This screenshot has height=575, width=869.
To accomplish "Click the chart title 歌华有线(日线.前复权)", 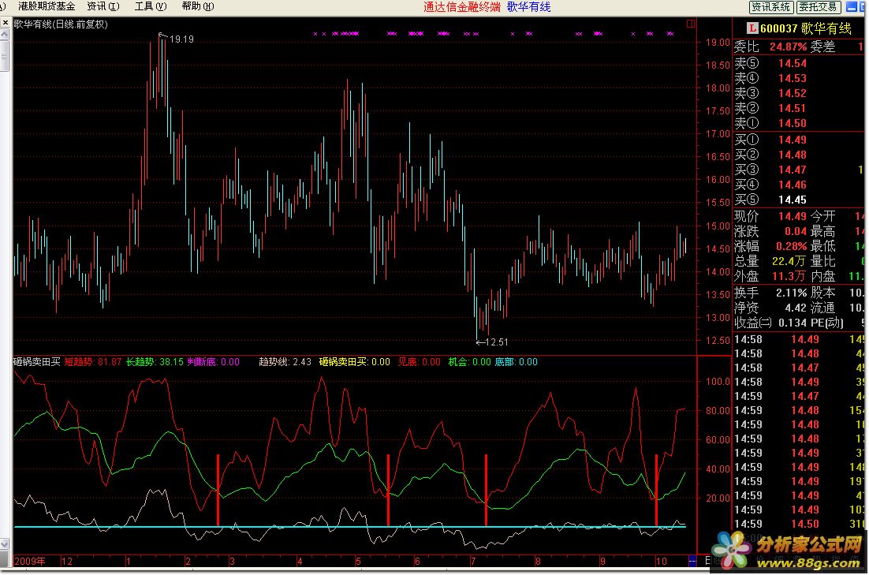I will 61,24.
